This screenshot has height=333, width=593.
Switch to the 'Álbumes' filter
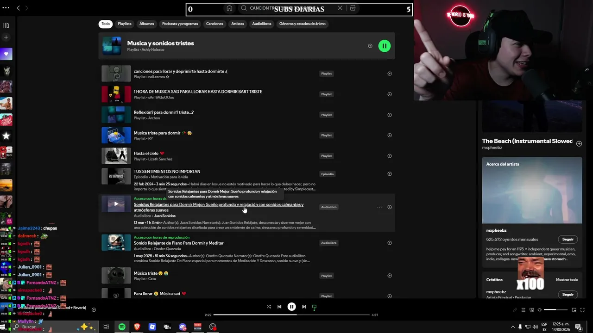point(147,24)
